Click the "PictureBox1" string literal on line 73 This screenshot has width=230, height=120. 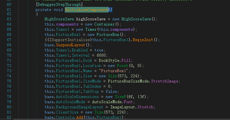114,71
